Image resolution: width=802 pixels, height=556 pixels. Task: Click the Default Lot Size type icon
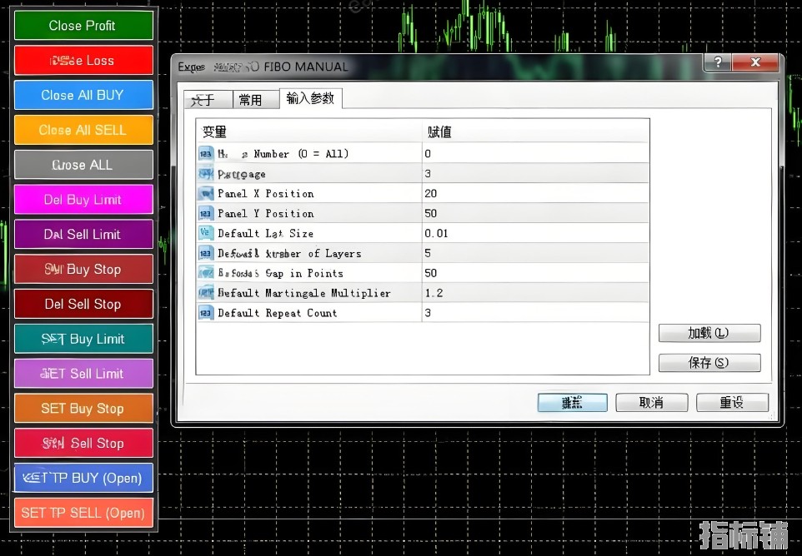coord(206,233)
